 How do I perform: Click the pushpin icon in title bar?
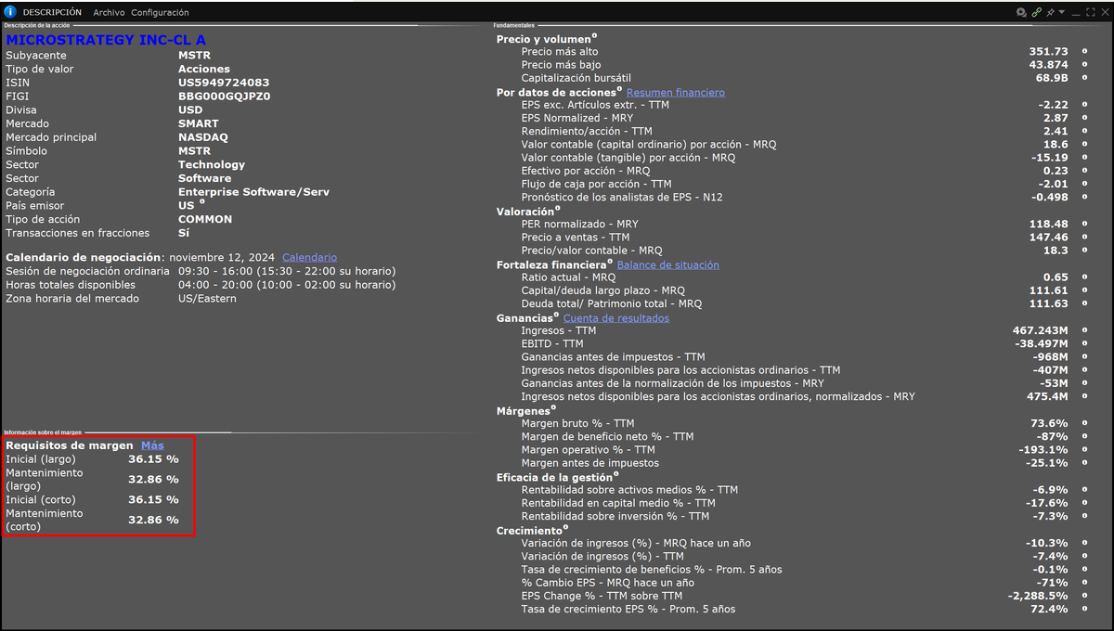pos(1050,12)
